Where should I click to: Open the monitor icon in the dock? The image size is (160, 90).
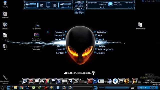[25, 81]
